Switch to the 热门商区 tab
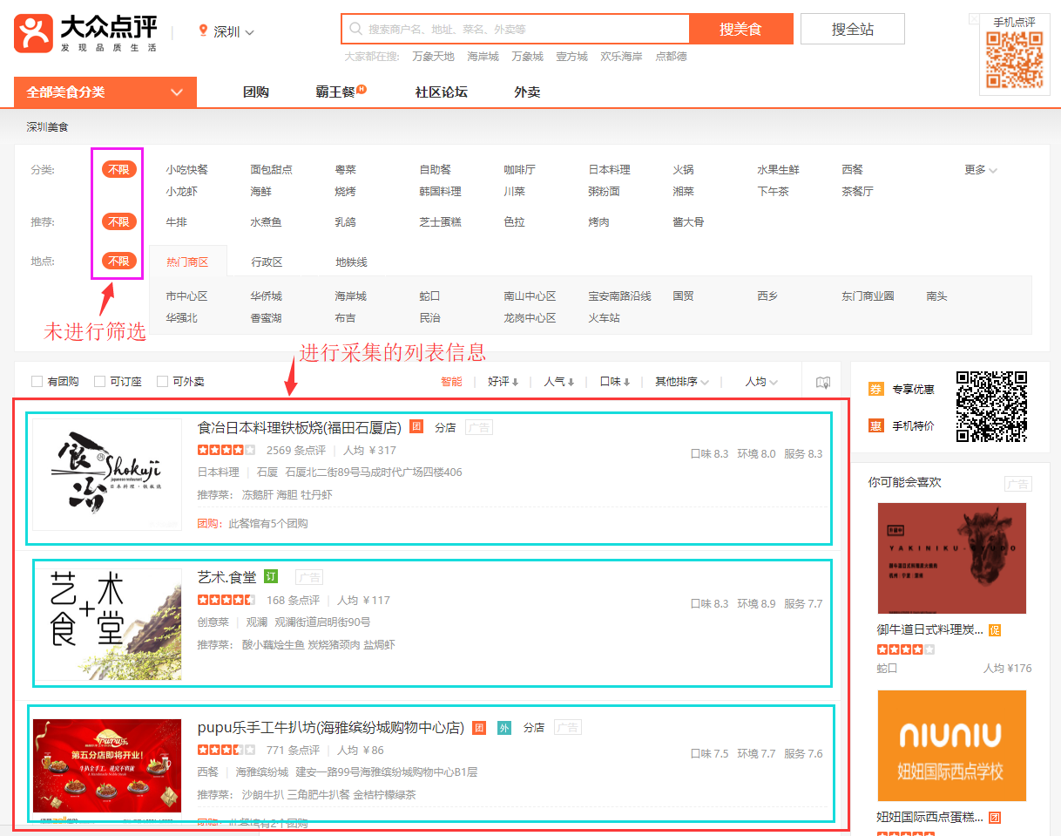 (188, 262)
